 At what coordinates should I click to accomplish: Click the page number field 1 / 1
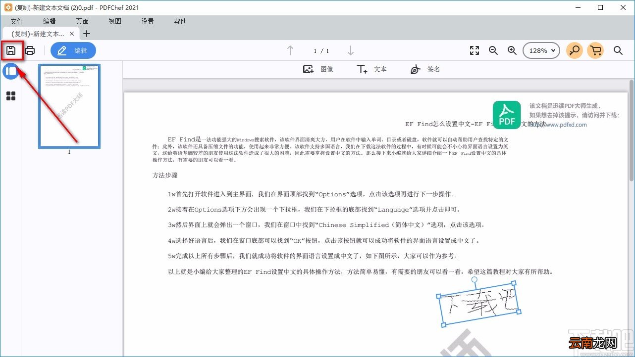click(321, 51)
